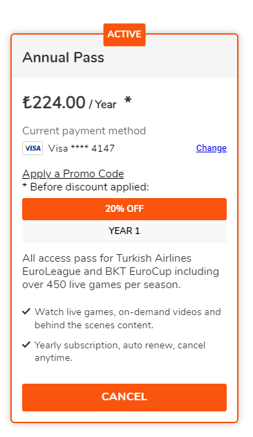Click the Annual Pass heading
Image resolution: width=253 pixels, height=437 pixels.
coord(63,57)
